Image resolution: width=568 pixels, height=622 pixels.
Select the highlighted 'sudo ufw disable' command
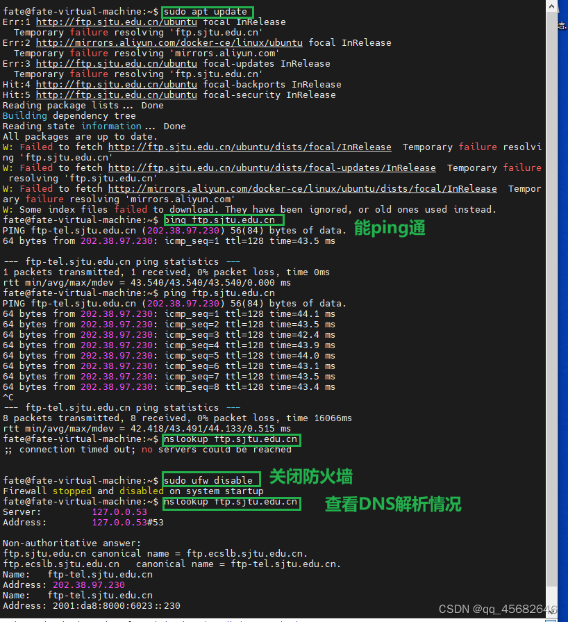click(x=210, y=479)
